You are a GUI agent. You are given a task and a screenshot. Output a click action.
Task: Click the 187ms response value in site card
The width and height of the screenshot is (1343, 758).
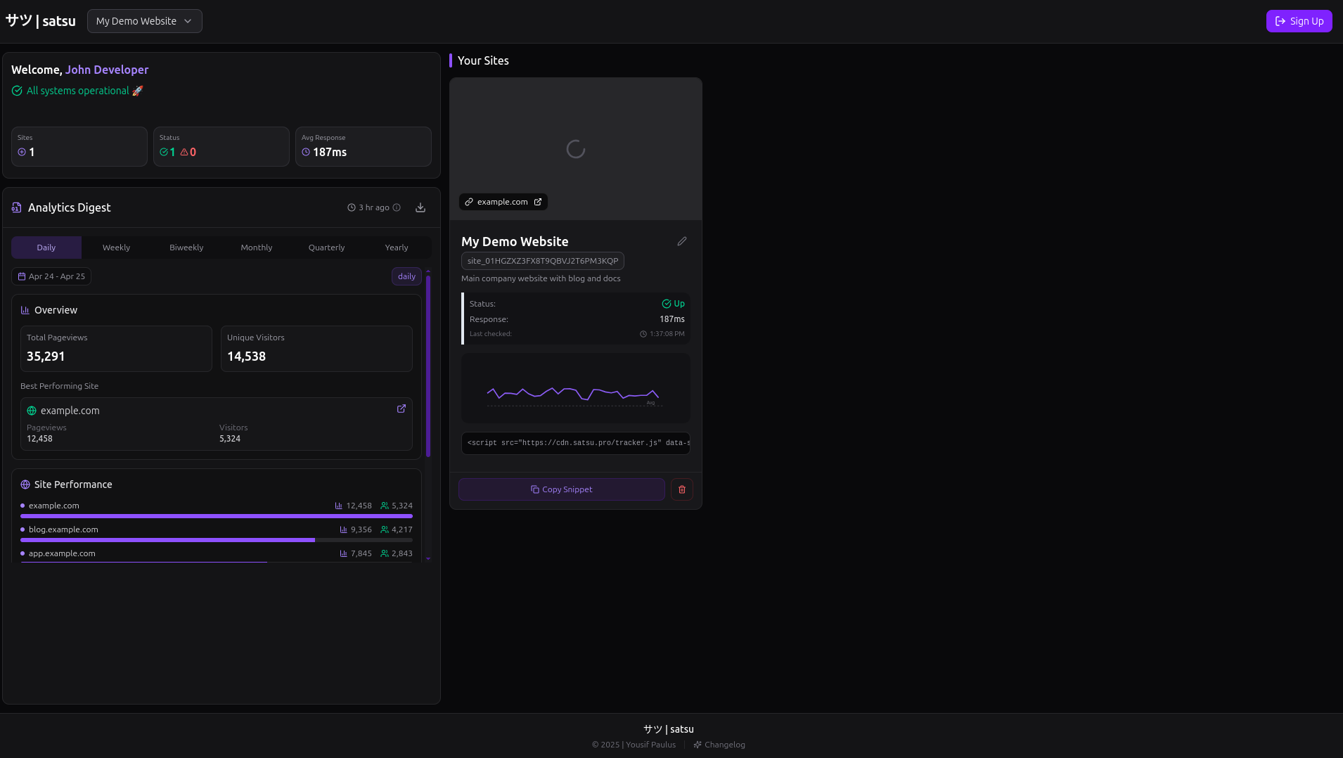pyautogui.click(x=672, y=319)
